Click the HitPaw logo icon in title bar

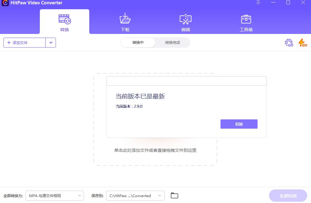(5, 3)
